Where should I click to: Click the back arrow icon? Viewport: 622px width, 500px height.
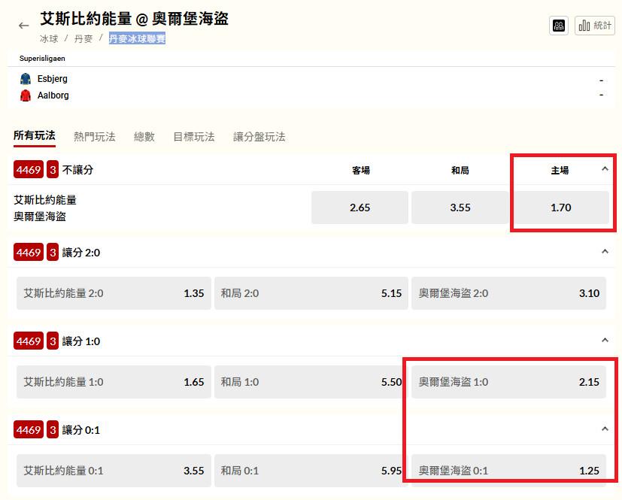[23, 26]
